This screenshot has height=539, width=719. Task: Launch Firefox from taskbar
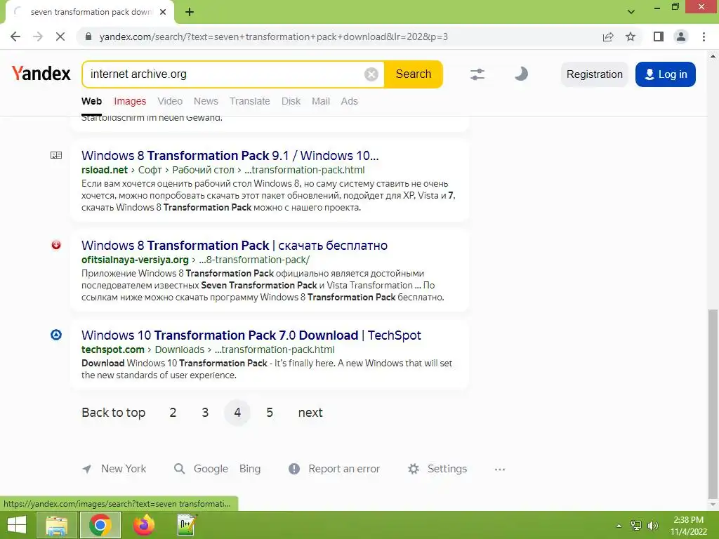143,525
